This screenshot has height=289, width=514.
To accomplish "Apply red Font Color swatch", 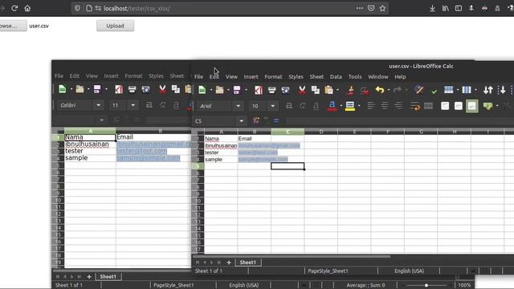I will (332, 106).
